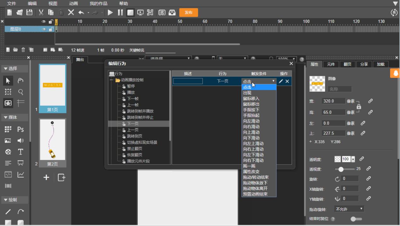Click the Save icon in toolbar
Screen dimensions: 400x226
29,13
